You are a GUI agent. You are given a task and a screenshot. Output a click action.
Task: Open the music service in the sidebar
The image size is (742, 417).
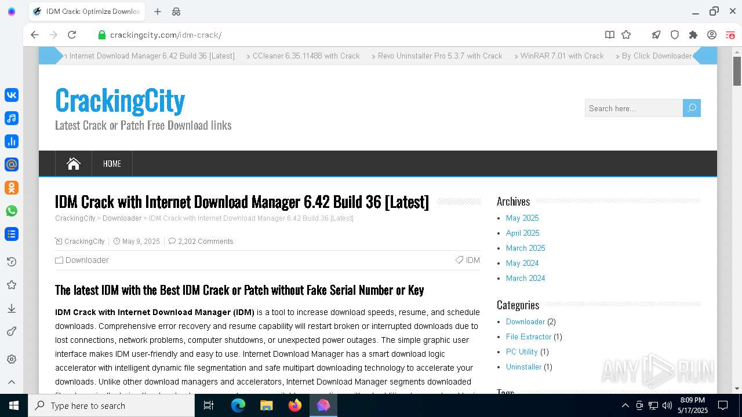point(12,118)
